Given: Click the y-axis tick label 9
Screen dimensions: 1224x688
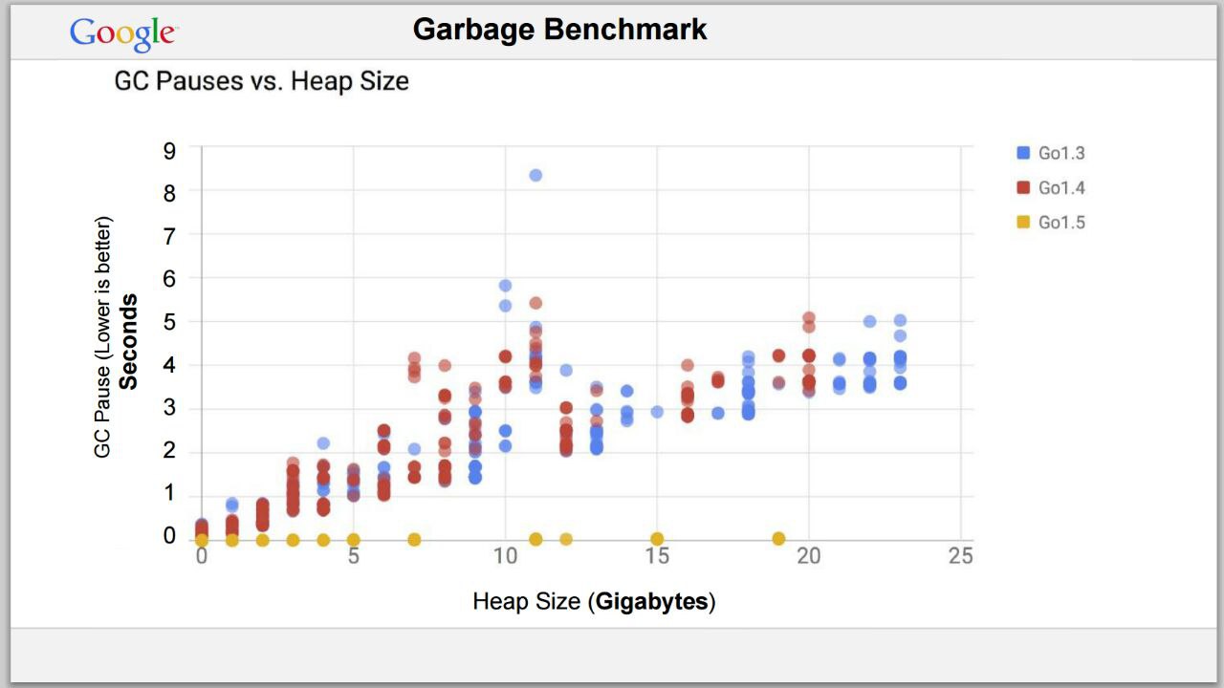Looking at the screenshot, I should (x=169, y=149).
